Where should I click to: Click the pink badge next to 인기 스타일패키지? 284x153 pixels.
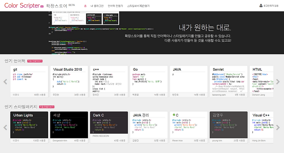(47, 107)
